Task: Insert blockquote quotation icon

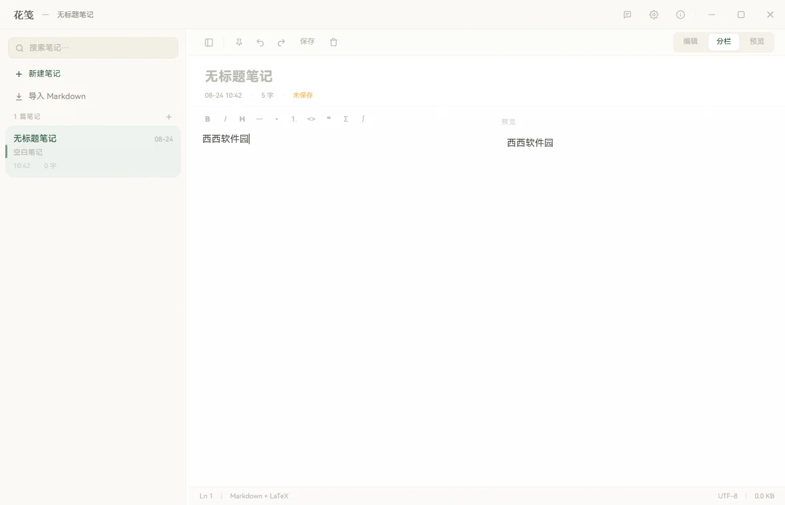Action: (329, 119)
